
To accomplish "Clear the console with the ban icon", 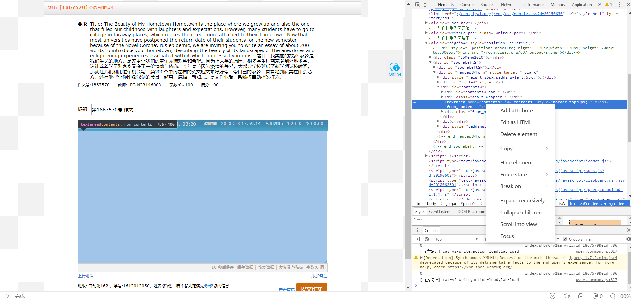I will click(427, 239).
